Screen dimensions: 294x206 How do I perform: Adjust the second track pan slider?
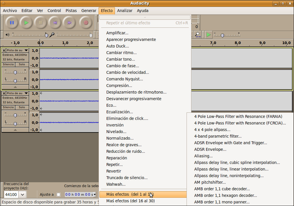tap(15, 124)
